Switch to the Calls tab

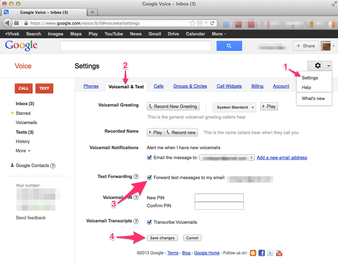click(159, 86)
